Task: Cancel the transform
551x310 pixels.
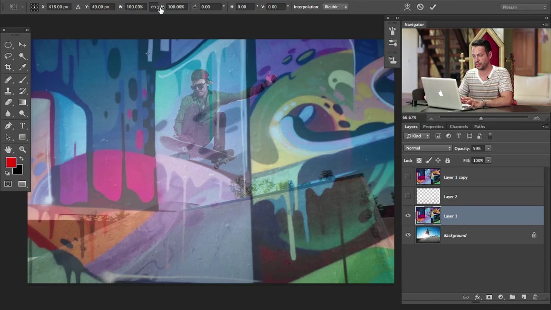Action: point(420,7)
